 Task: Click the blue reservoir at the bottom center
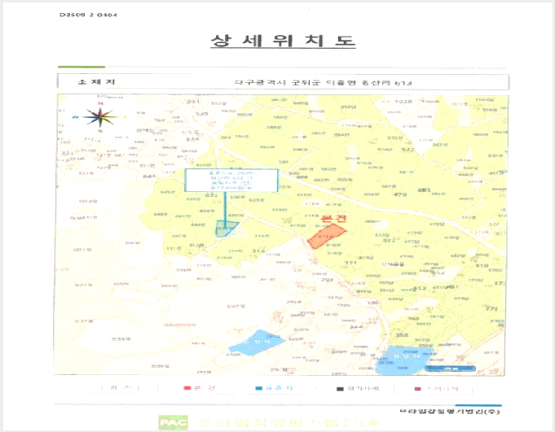(257, 343)
